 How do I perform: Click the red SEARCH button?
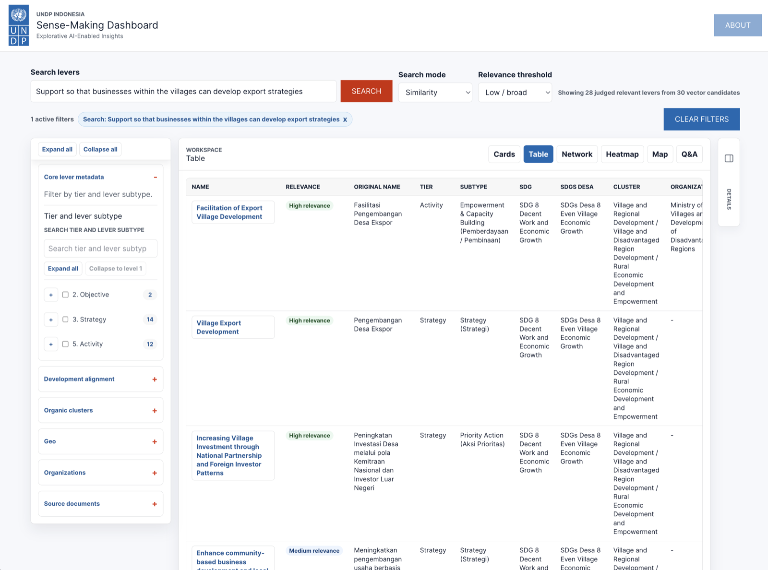point(366,91)
